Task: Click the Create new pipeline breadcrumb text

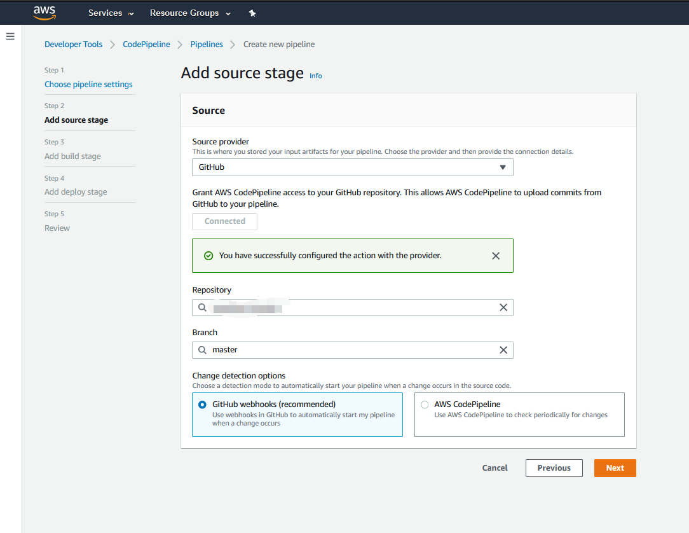Action: tap(279, 45)
